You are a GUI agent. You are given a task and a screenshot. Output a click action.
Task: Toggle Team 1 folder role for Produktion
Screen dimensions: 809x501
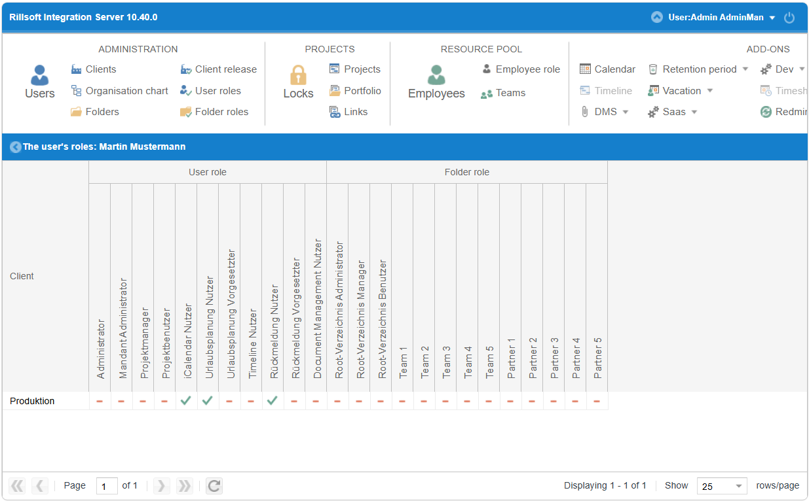[x=402, y=401]
